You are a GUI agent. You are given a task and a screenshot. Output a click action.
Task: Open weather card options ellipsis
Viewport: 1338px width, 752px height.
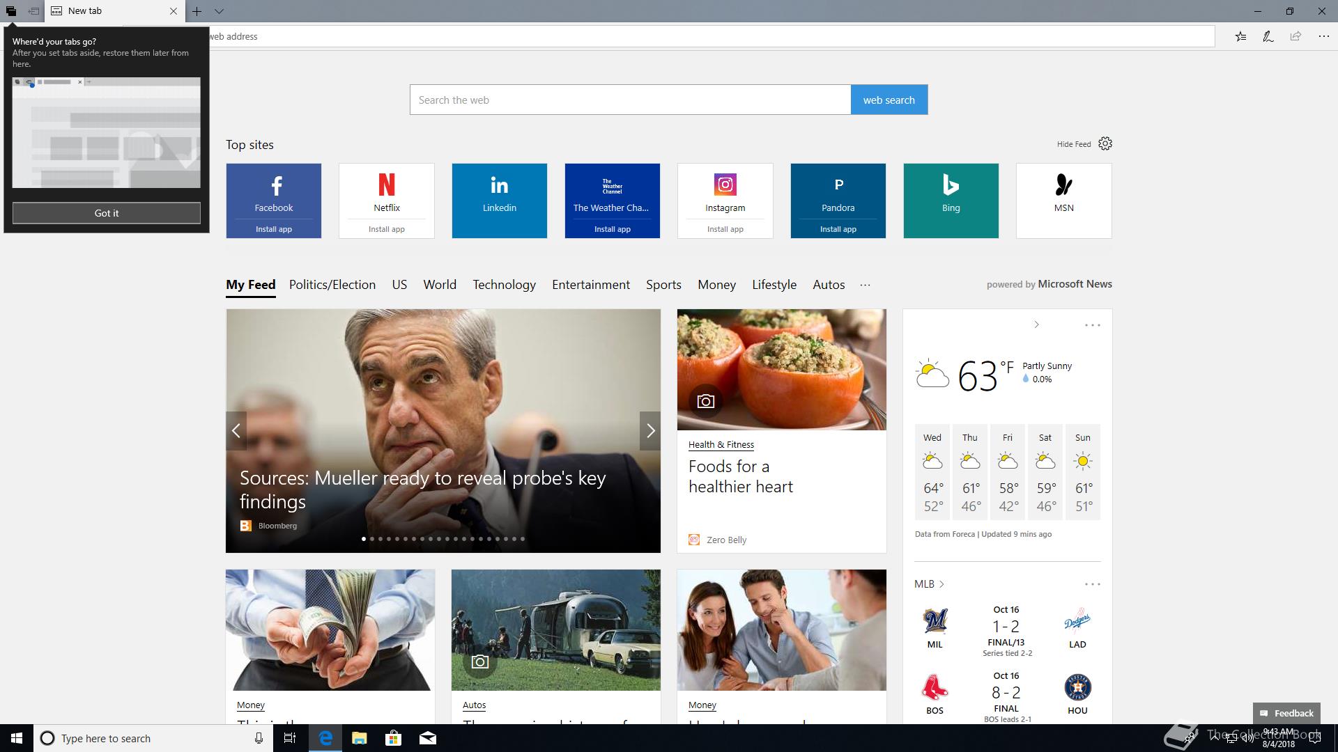tap(1092, 325)
